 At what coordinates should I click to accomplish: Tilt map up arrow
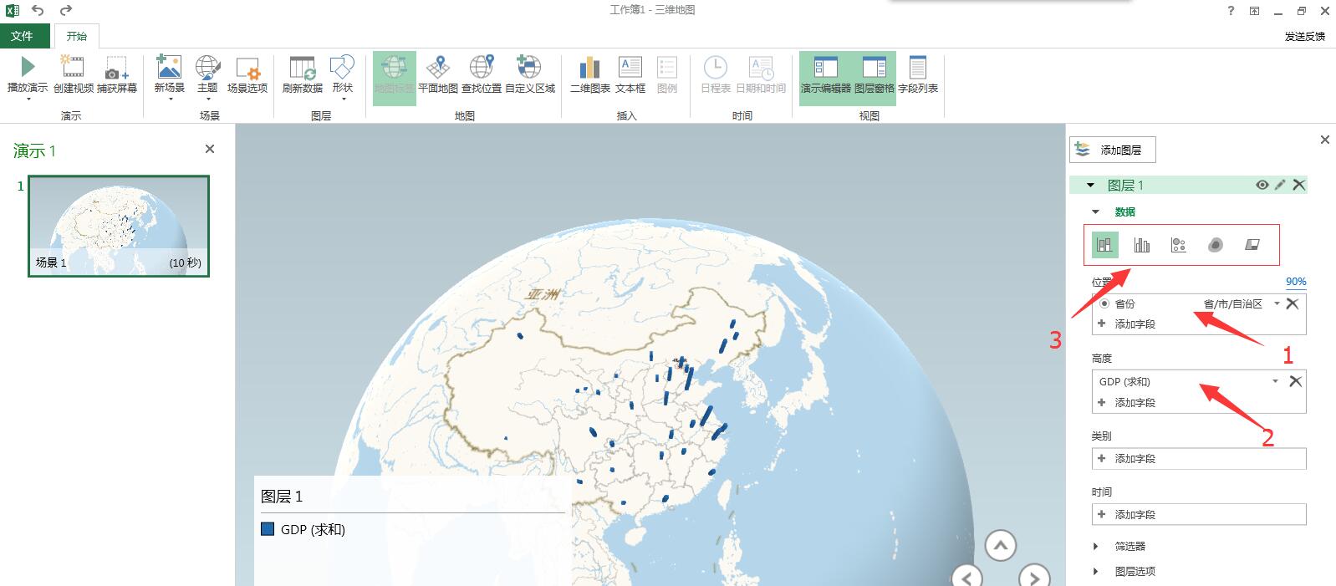1000,546
